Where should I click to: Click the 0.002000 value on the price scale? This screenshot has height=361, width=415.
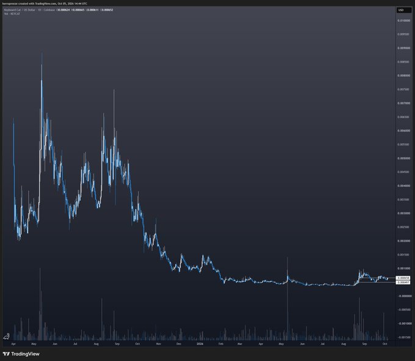pyautogui.click(x=403, y=241)
